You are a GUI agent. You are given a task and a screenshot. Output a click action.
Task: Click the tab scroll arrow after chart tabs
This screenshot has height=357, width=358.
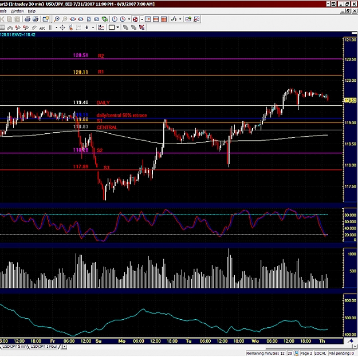[x=65, y=347]
